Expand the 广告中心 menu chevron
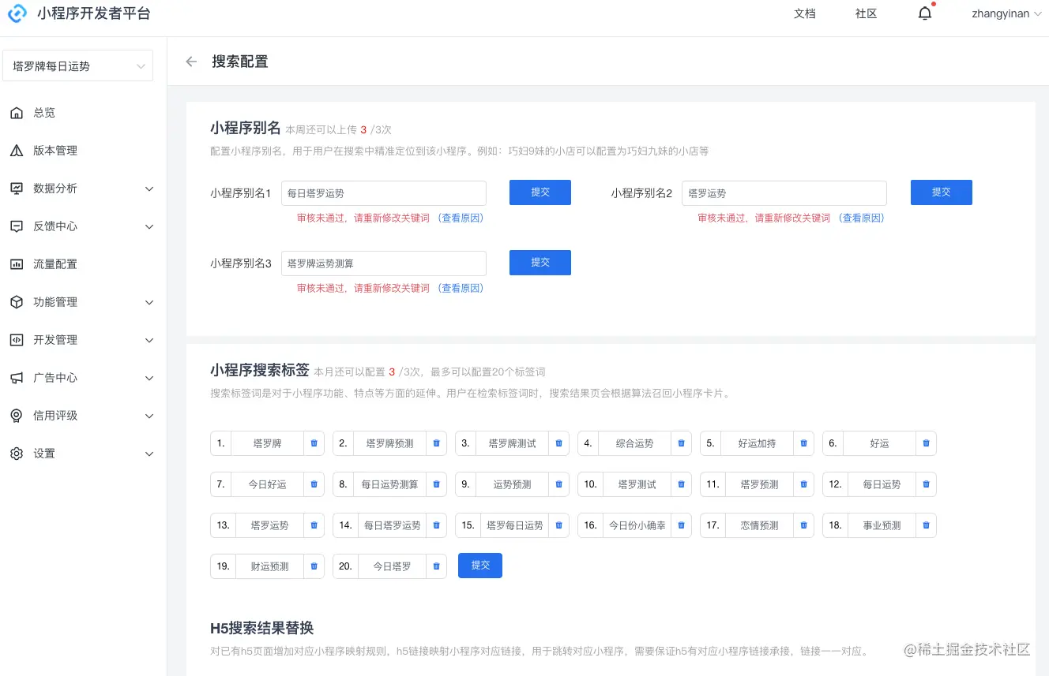This screenshot has height=676, width=1049. point(149,378)
